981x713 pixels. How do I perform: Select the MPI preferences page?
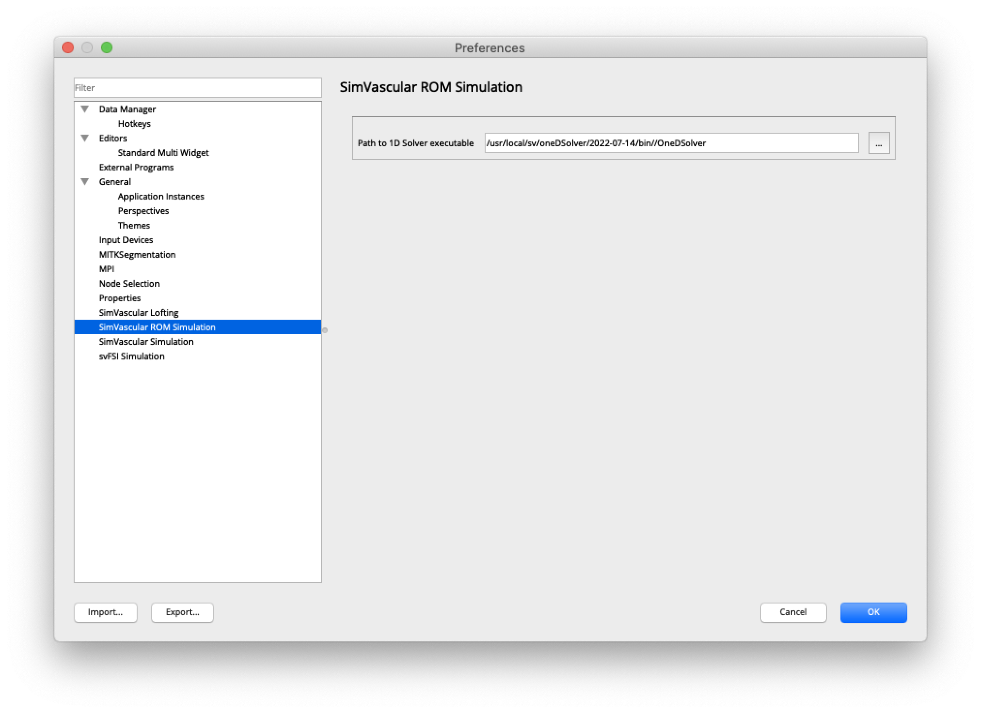pyautogui.click(x=106, y=269)
